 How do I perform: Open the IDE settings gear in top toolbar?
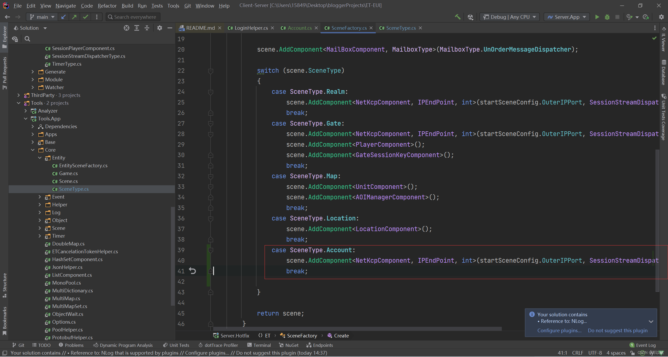[x=661, y=17]
